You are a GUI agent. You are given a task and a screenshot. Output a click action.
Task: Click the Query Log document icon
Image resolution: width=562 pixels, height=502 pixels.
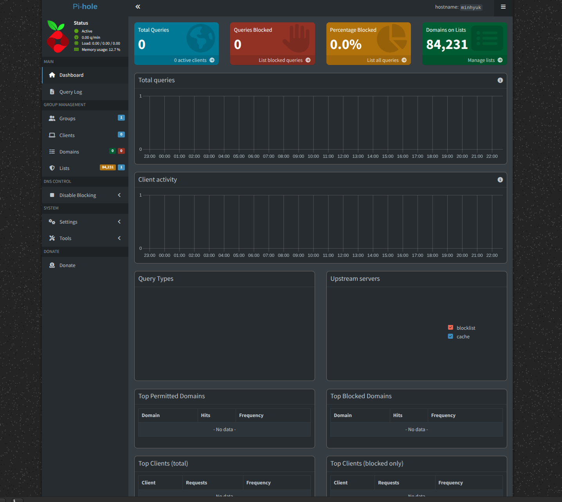(52, 92)
